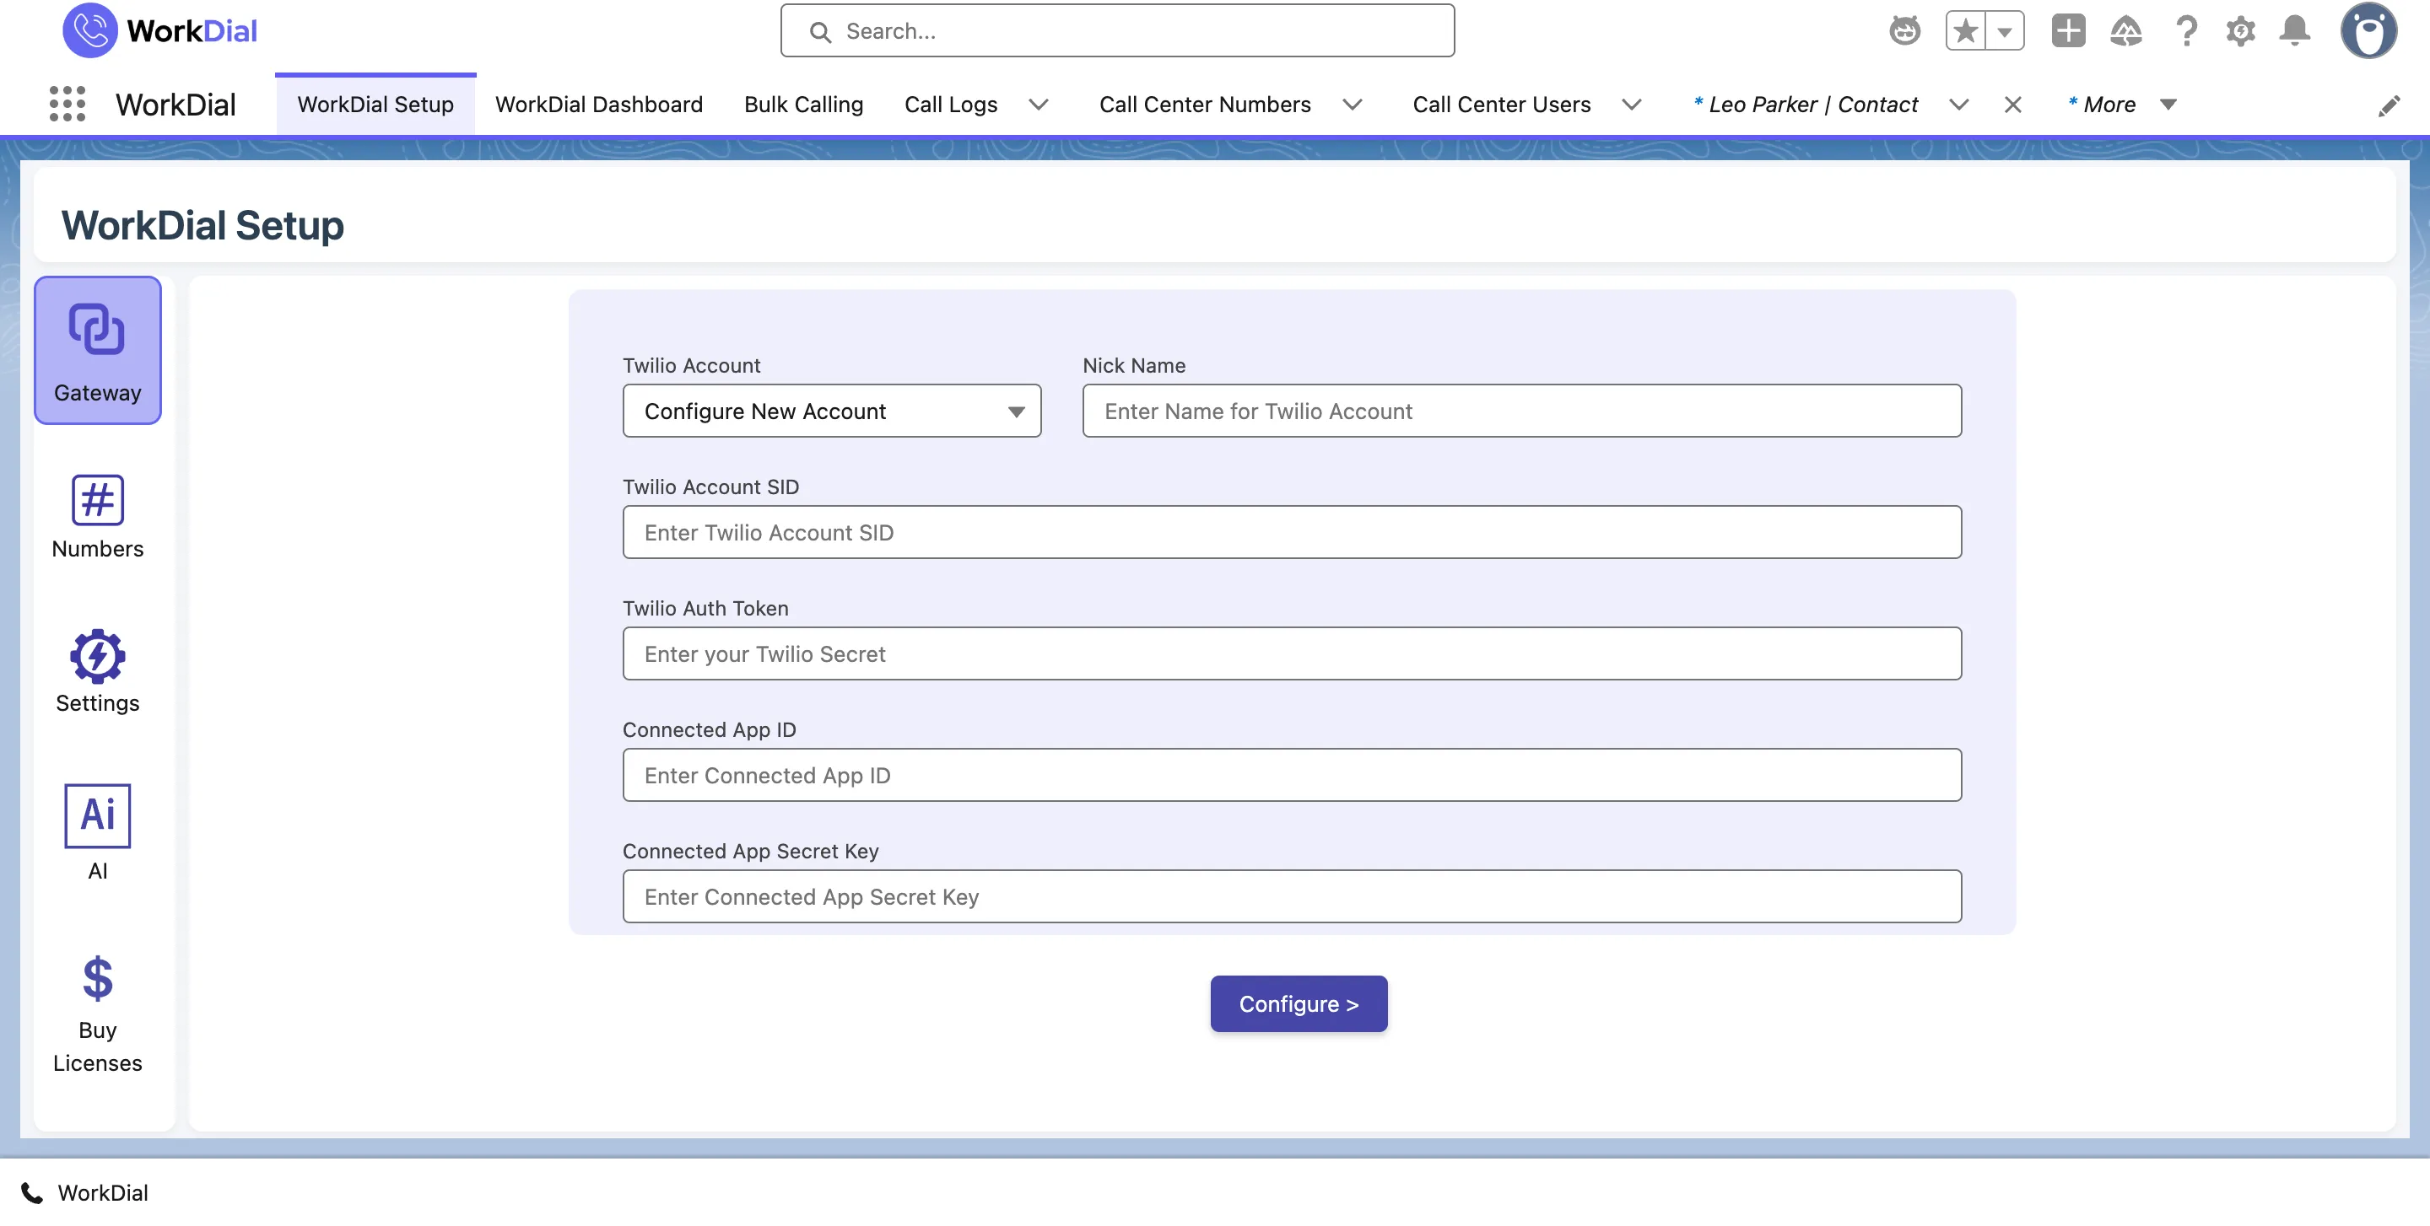The height and width of the screenshot is (1226, 2430).
Task: Click the WorkDial Setup heading
Action: point(202,225)
